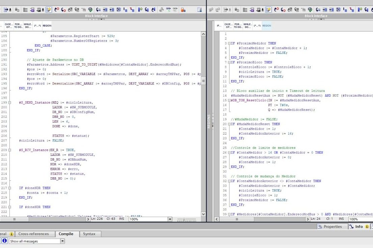This screenshot has width=373, height=248.
Task: Click the free-comment toggle icon highlighted in left toolbar
Action: pos(49,10)
